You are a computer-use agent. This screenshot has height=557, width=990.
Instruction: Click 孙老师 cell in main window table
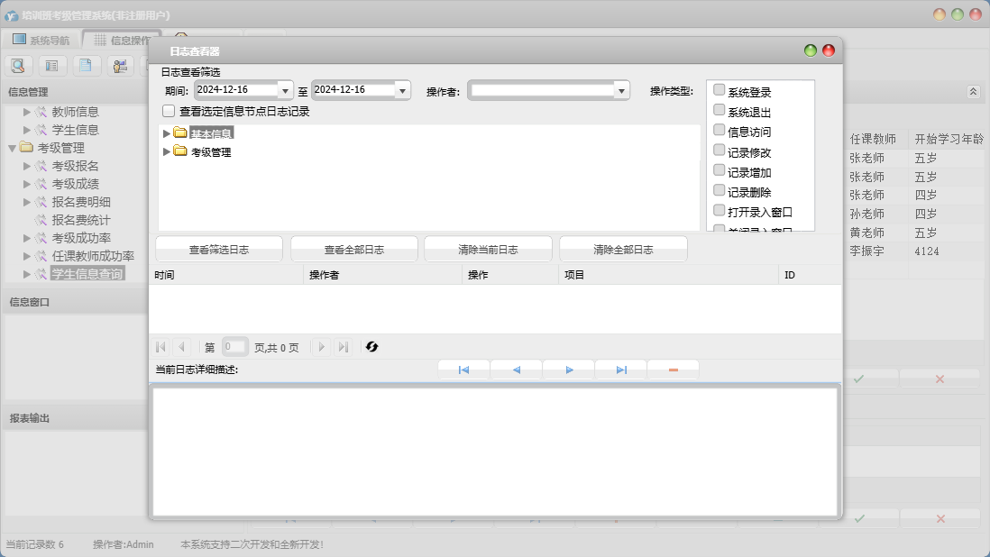pyautogui.click(x=866, y=214)
